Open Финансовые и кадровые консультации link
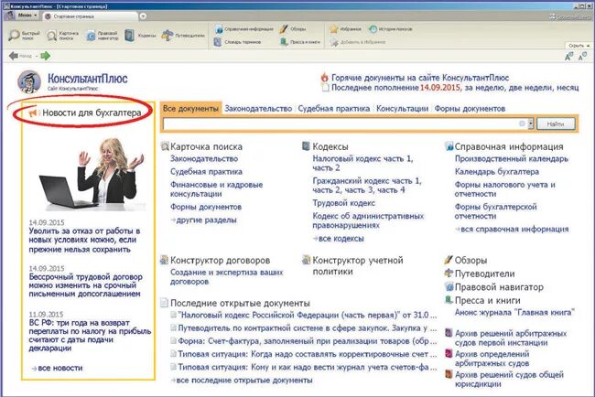The width and height of the screenshot is (595, 397). tap(216, 188)
